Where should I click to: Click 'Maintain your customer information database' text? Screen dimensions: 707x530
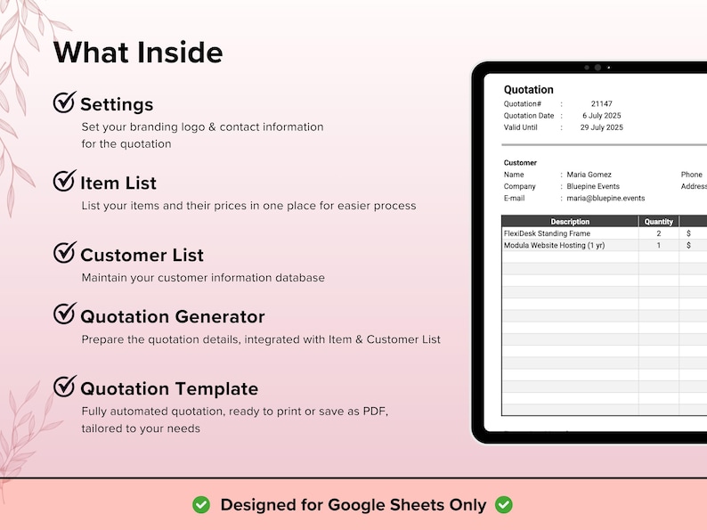[x=203, y=277]
